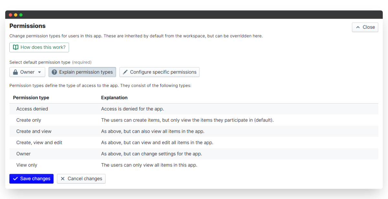Save changes to permissions

tap(31, 179)
